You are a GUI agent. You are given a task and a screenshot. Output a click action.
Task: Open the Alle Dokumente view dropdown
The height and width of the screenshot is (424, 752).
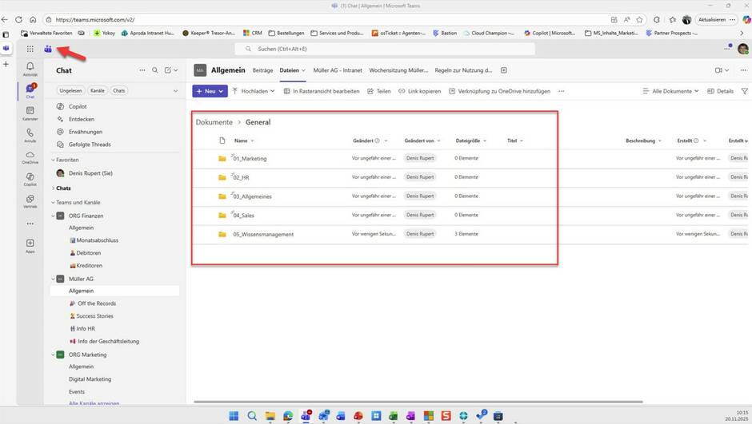(x=670, y=91)
